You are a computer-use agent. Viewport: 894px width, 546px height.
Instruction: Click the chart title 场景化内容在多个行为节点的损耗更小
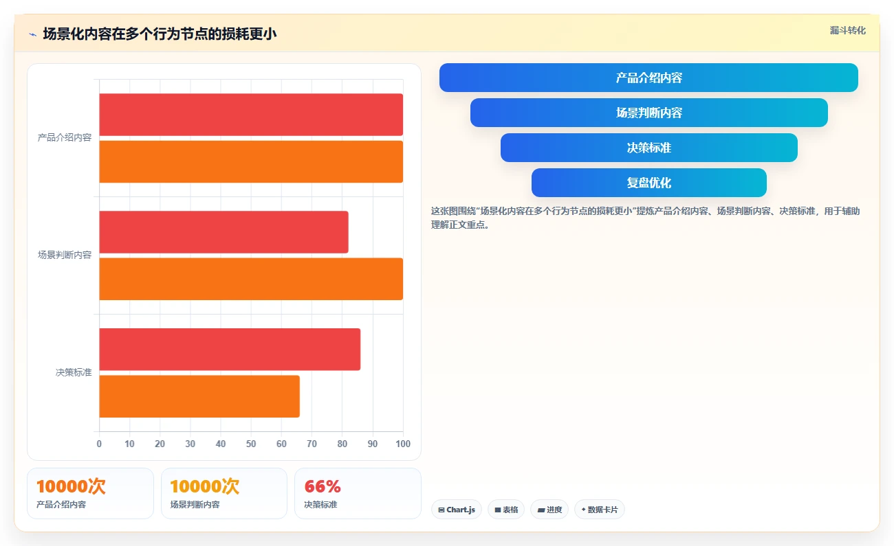(x=160, y=34)
